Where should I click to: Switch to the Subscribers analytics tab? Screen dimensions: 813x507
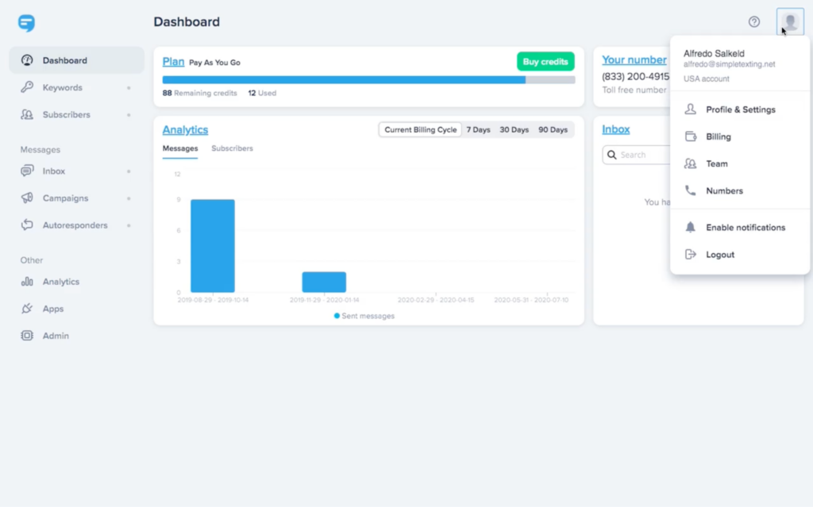coord(231,148)
